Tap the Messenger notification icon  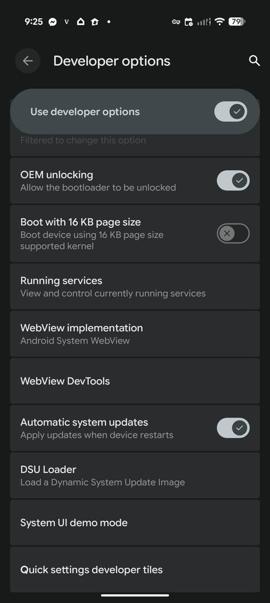pyautogui.click(x=53, y=22)
